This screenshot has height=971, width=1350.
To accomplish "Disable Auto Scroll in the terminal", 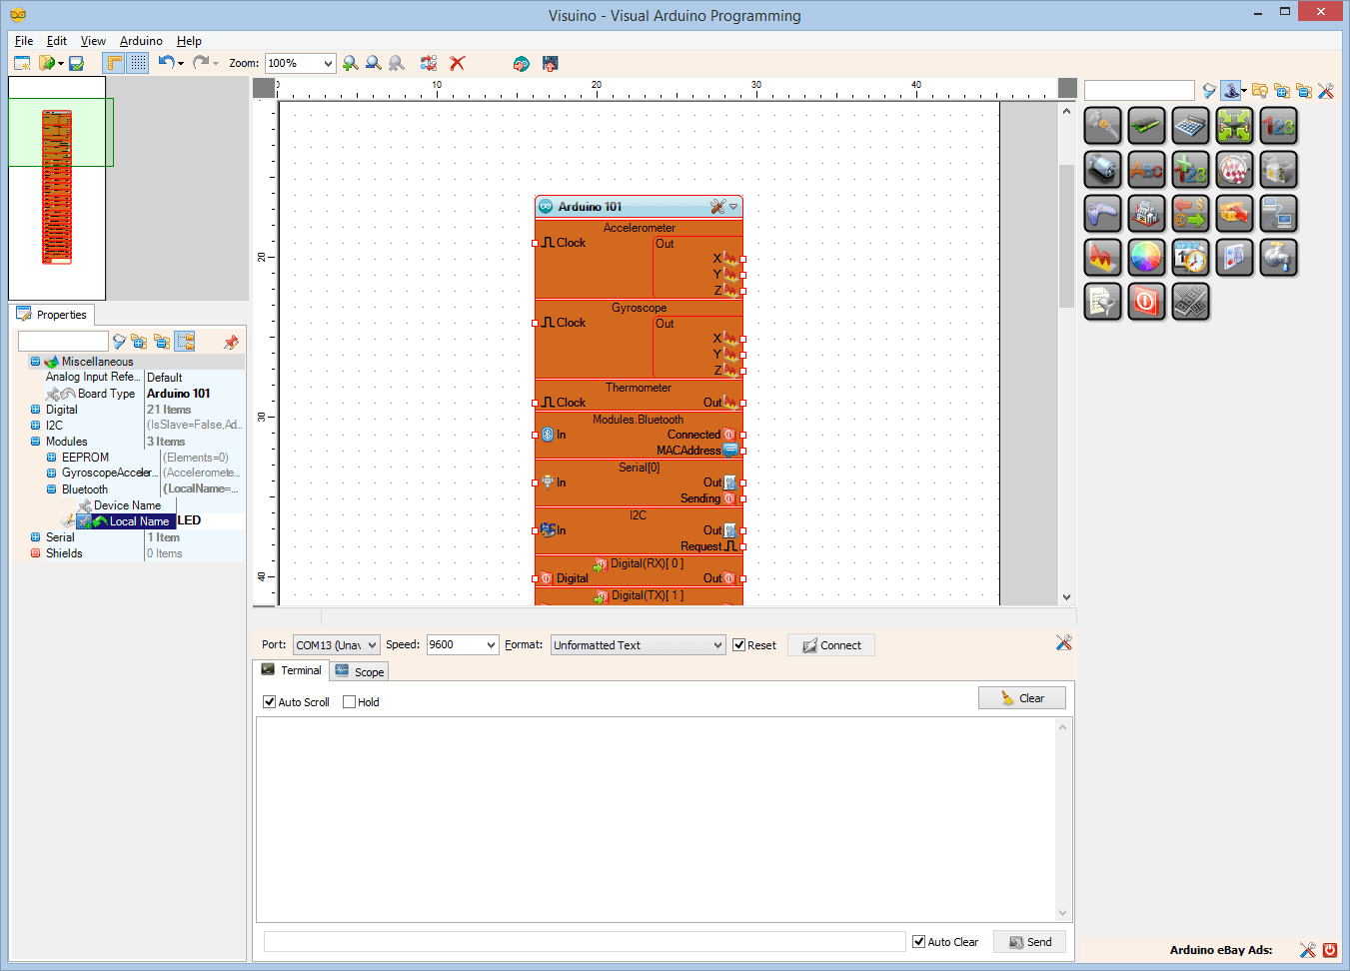I will tap(268, 701).
